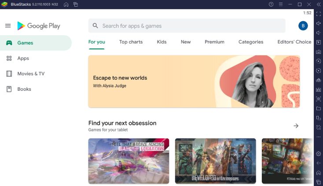
Task: Open BlueStacks multi-instance tabs icon in title bar
Action: pyautogui.click(x=76, y=4)
